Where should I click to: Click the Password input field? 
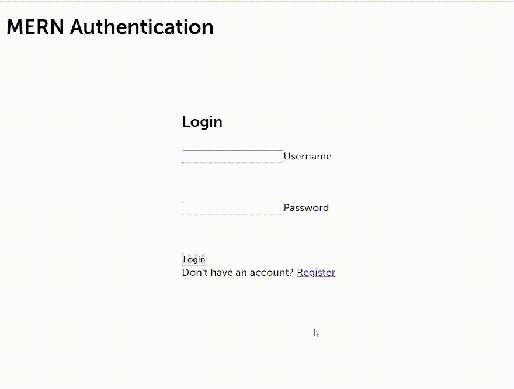(x=232, y=208)
